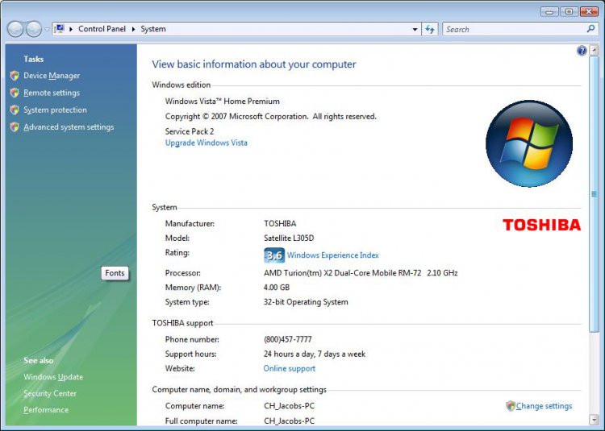Screen dimensions: 605x431
Task: Expand the arrow between Control Panel and System
Action: [133, 29]
